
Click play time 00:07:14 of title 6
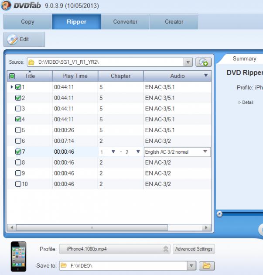click(x=64, y=141)
